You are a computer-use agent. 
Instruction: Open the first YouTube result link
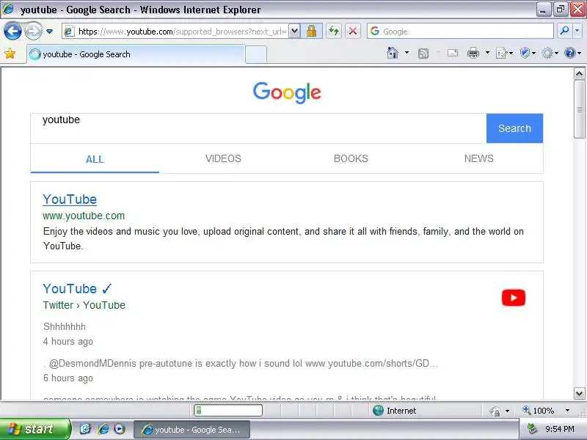click(x=70, y=199)
